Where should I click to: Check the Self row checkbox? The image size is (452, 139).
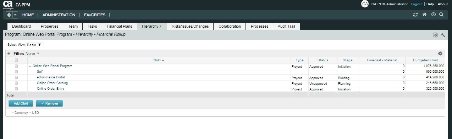(16, 72)
